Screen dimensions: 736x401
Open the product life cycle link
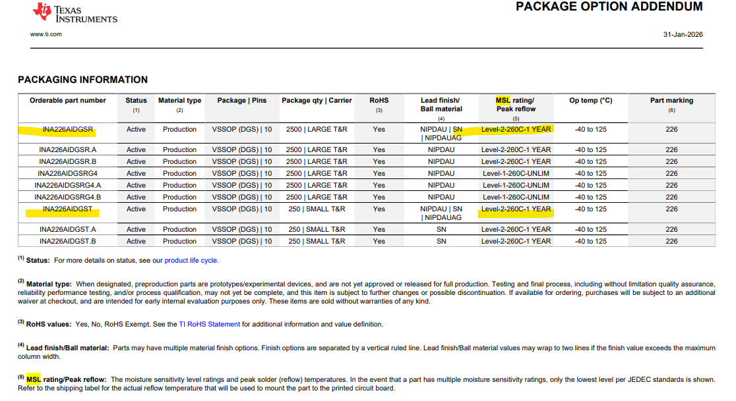pos(191,261)
